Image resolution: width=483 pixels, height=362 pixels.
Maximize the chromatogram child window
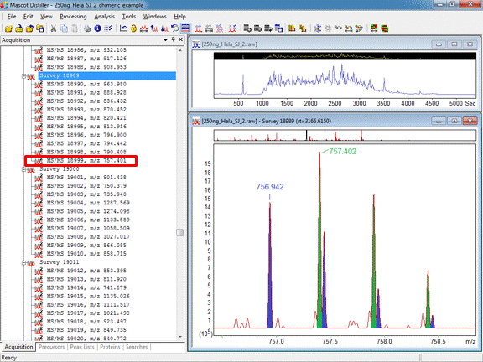coord(454,44)
